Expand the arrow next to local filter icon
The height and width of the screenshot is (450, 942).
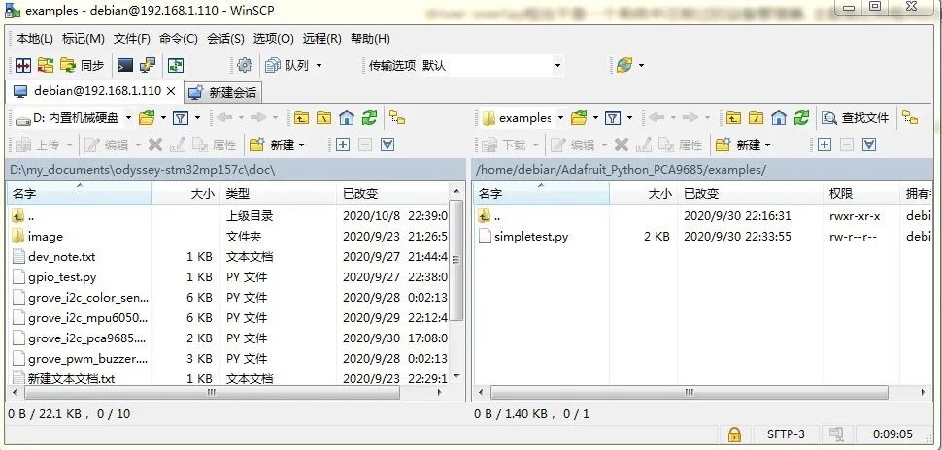click(x=197, y=118)
